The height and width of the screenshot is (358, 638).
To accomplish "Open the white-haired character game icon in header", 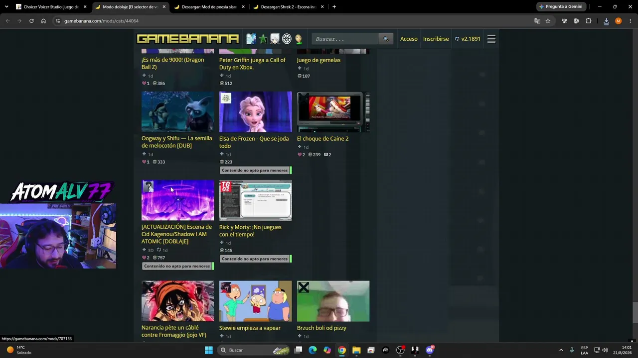I will click(x=275, y=39).
